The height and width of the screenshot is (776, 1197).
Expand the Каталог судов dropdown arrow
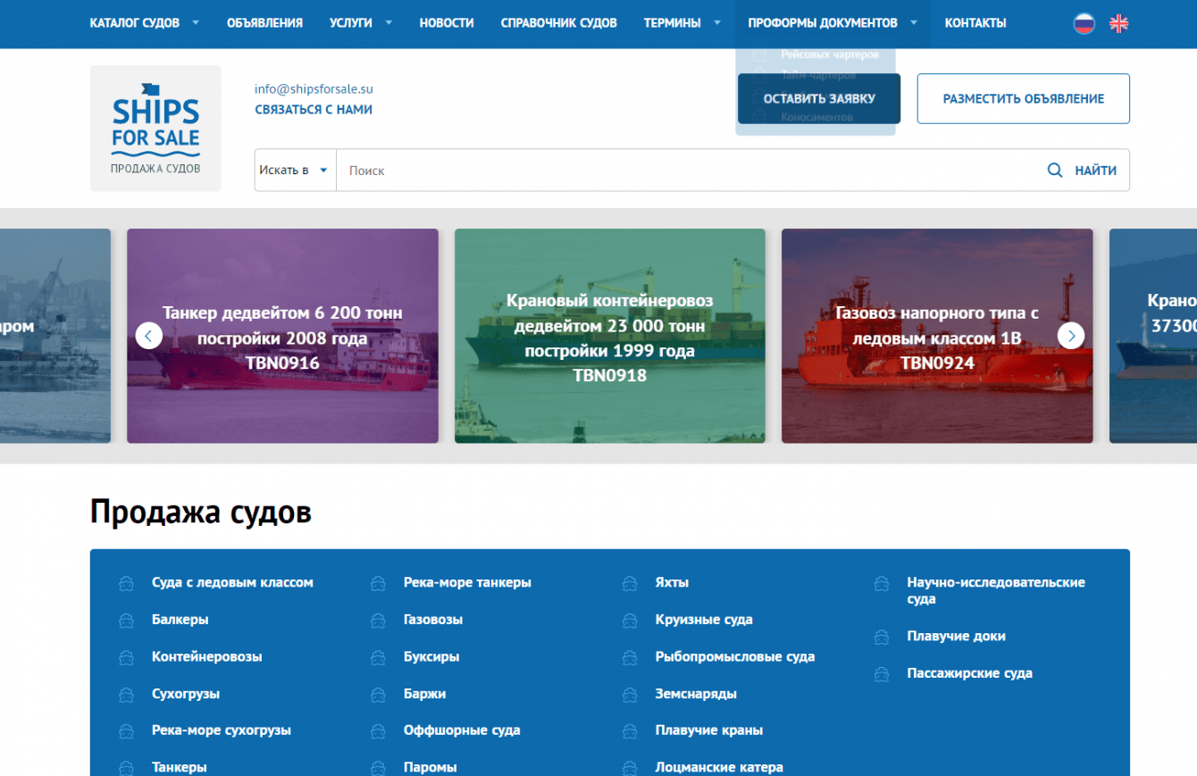196,23
